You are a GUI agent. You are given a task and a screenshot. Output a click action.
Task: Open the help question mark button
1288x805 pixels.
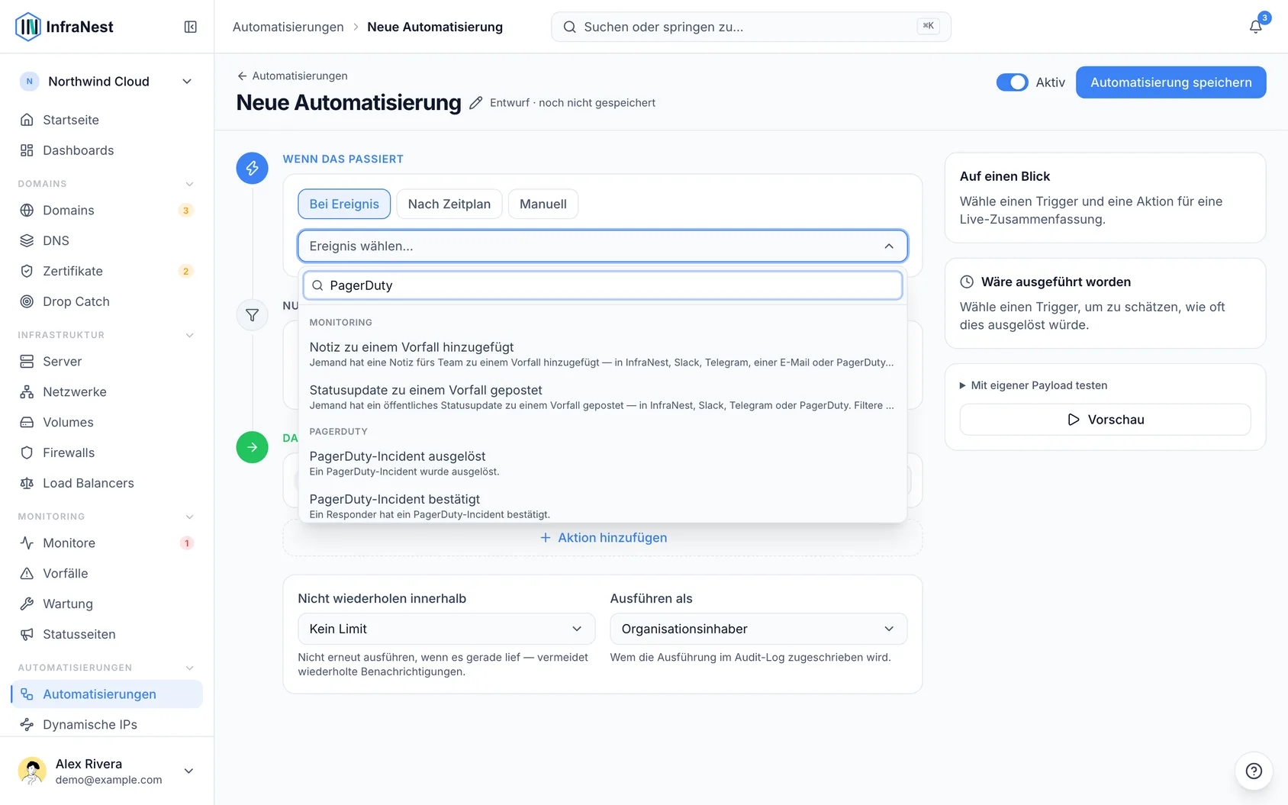(1254, 771)
